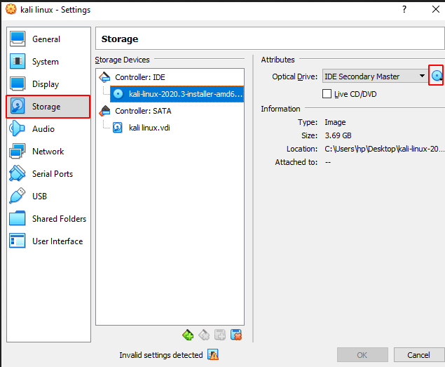
Task: Open the USB settings category
Action: coord(48,196)
